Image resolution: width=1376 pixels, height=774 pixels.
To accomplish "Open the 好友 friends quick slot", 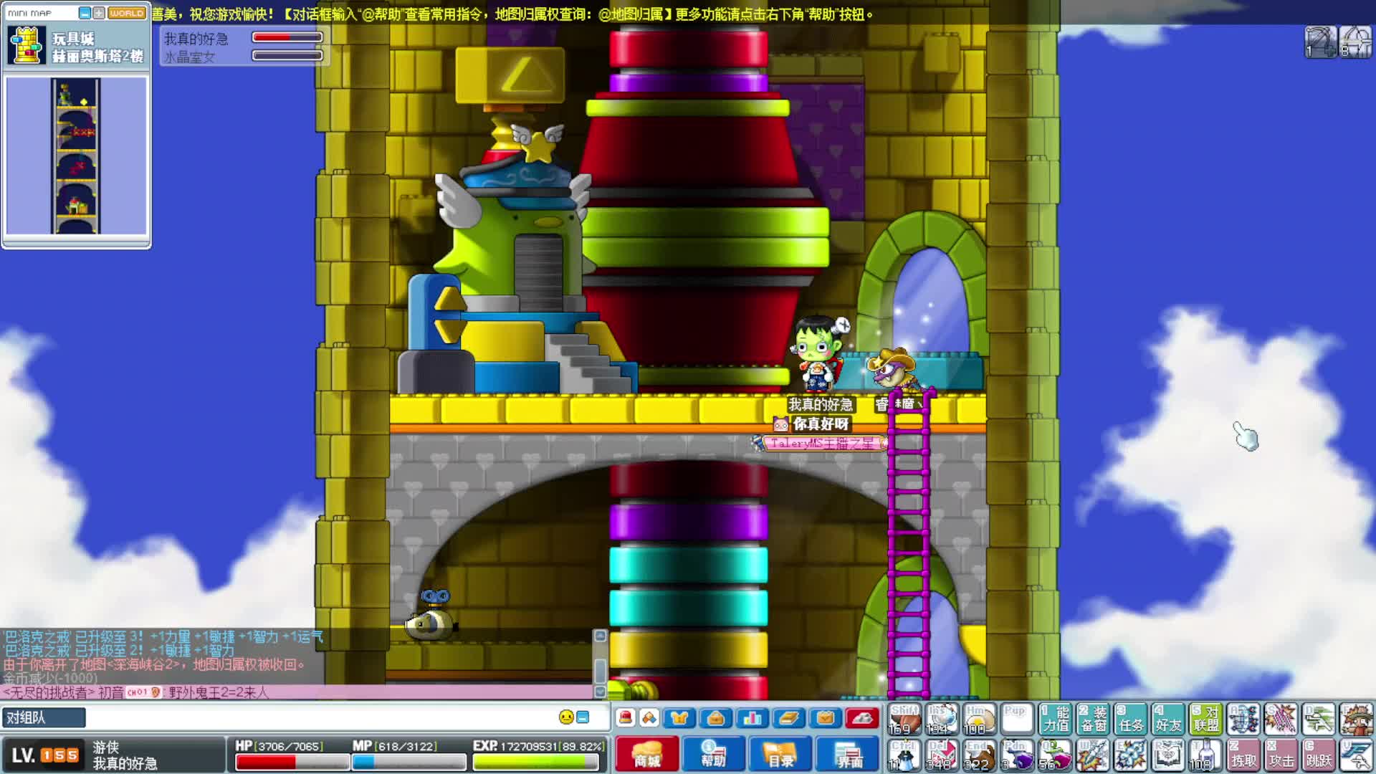I will point(1168,719).
